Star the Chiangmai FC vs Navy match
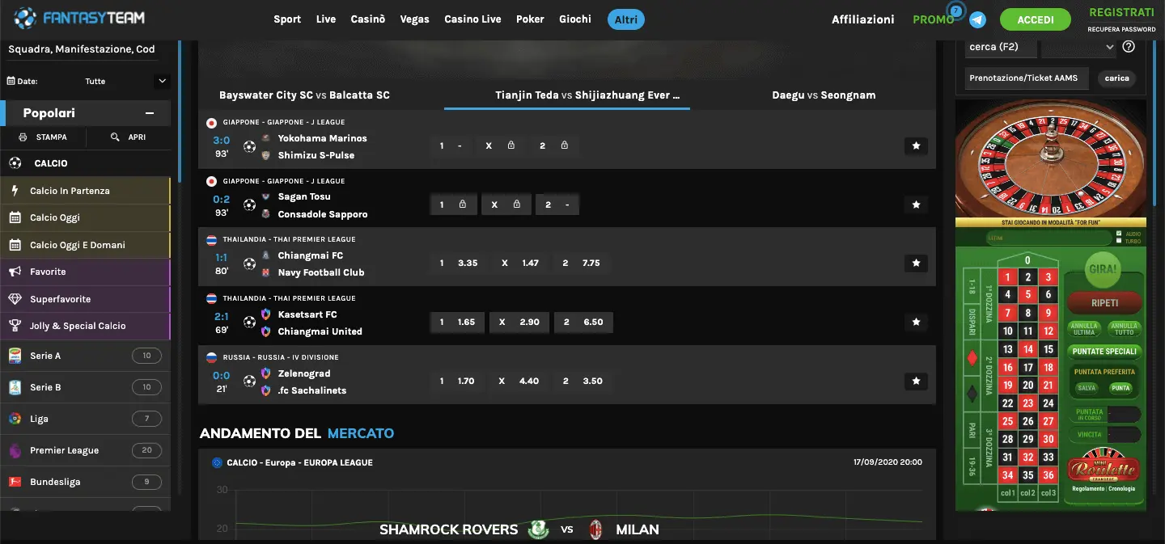This screenshot has height=544, width=1165. click(x=916, y=264)
